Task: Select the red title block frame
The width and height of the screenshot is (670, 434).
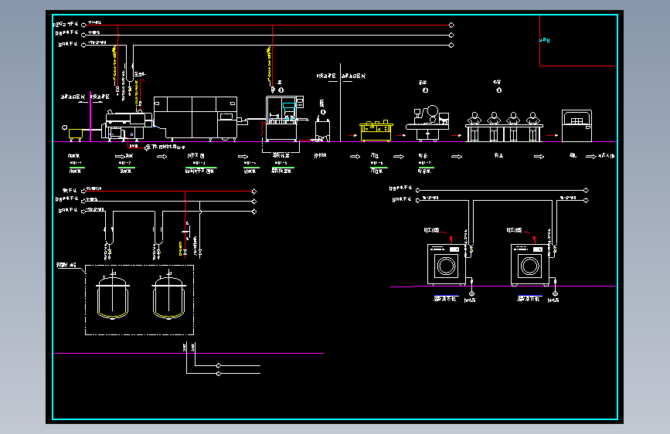Action: [578, 41]
